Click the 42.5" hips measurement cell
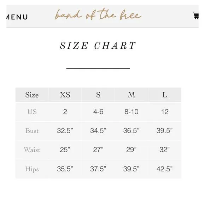The width and height of the screenshot is (205, 205). [x=165, y=169]
